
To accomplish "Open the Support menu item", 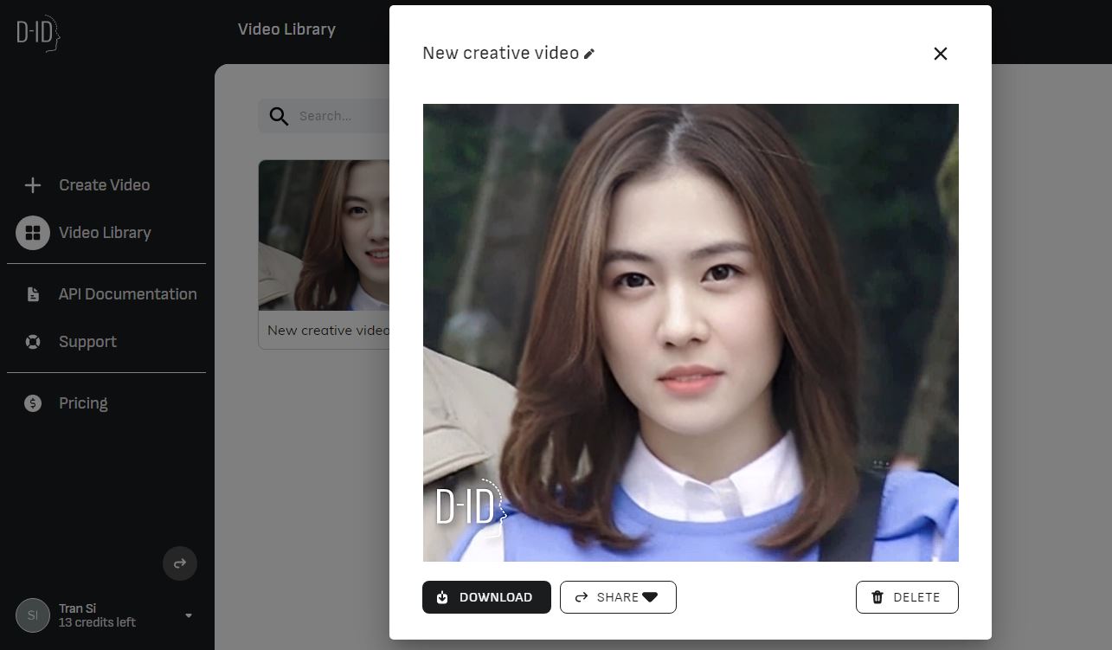I will 87,342.
